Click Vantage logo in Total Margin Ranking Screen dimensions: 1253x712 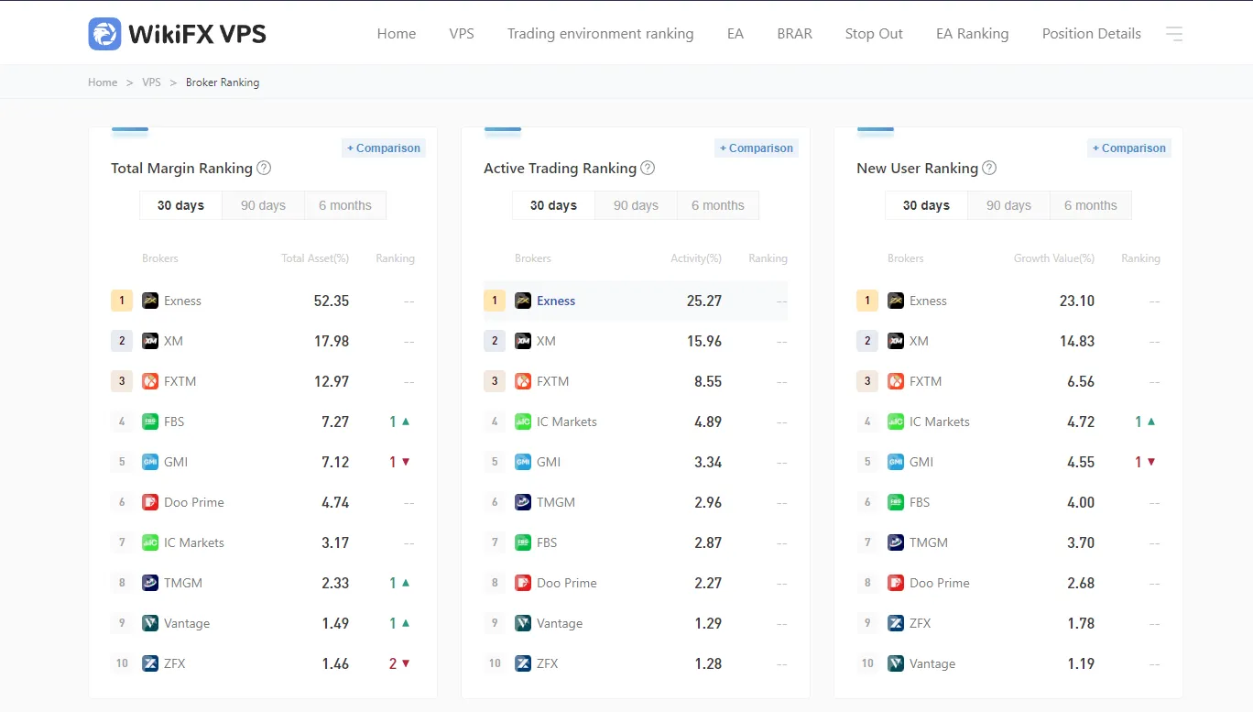(x=150, y=623)
